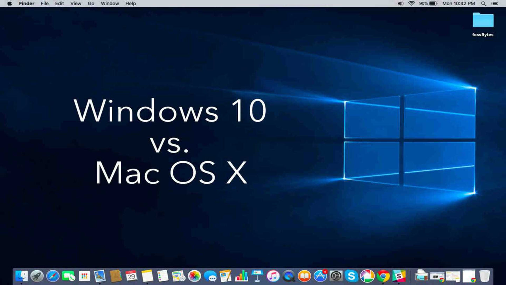Click the battery status showing 90%
This screenshot has width=506, height=285.
tap(429, 4)
